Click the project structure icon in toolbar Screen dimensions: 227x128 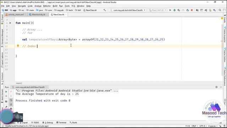click(197, 10)
